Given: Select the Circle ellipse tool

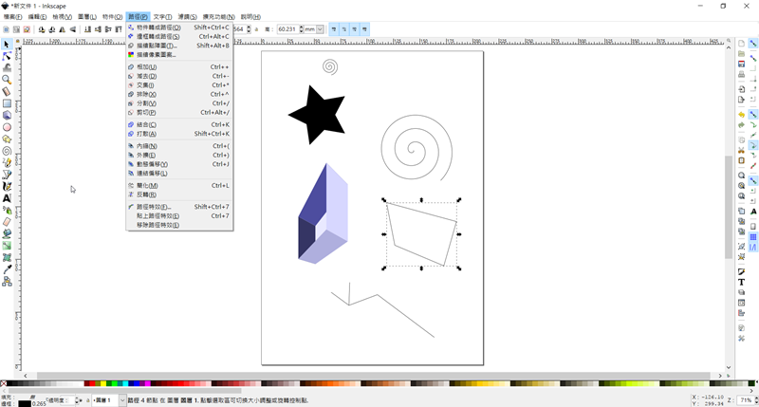Looking at the screenshot, I should click(7, 127).
